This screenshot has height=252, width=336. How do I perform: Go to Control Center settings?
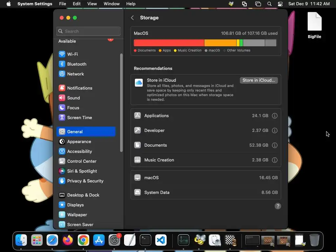(86, 161)
